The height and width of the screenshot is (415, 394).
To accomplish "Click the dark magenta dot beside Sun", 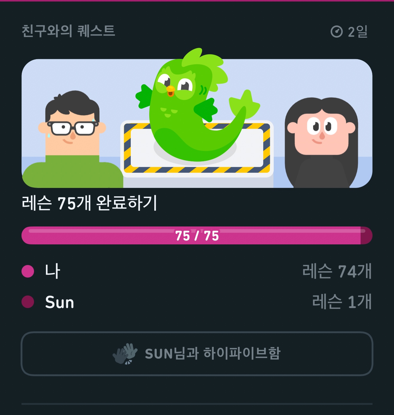I will pyautogui.click(x=28, y=302).
